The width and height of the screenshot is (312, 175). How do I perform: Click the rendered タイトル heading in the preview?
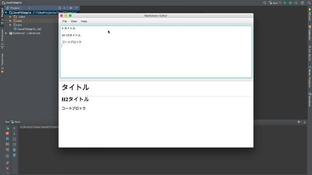pos(75,87)
